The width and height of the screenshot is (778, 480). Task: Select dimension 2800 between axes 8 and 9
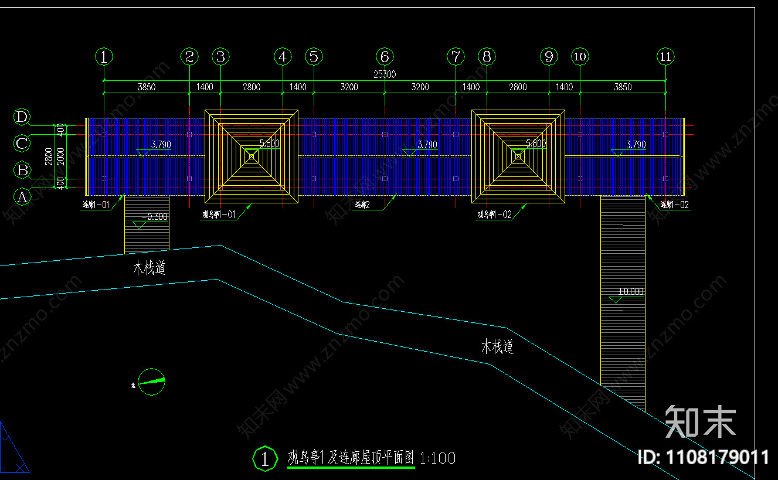tap(518, 87)
